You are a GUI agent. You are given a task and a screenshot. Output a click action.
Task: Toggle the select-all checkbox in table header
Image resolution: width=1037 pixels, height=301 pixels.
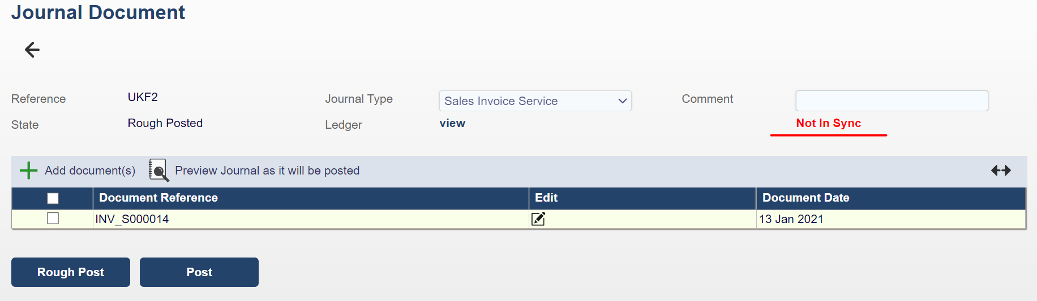point(53,198)
